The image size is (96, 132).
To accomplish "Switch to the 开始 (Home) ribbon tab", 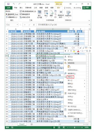I will pyautogui.click(x=15, y=8).
